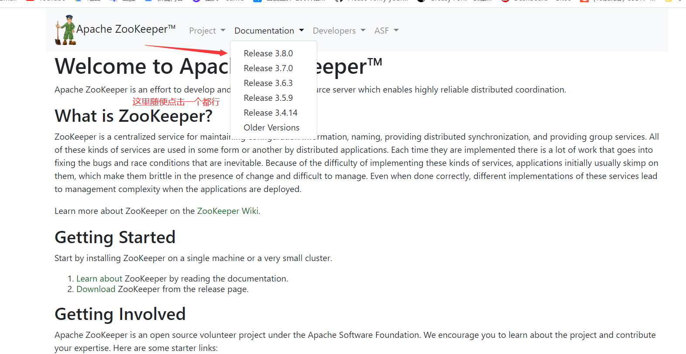Click the Project caret arrow

coord(223,31)
